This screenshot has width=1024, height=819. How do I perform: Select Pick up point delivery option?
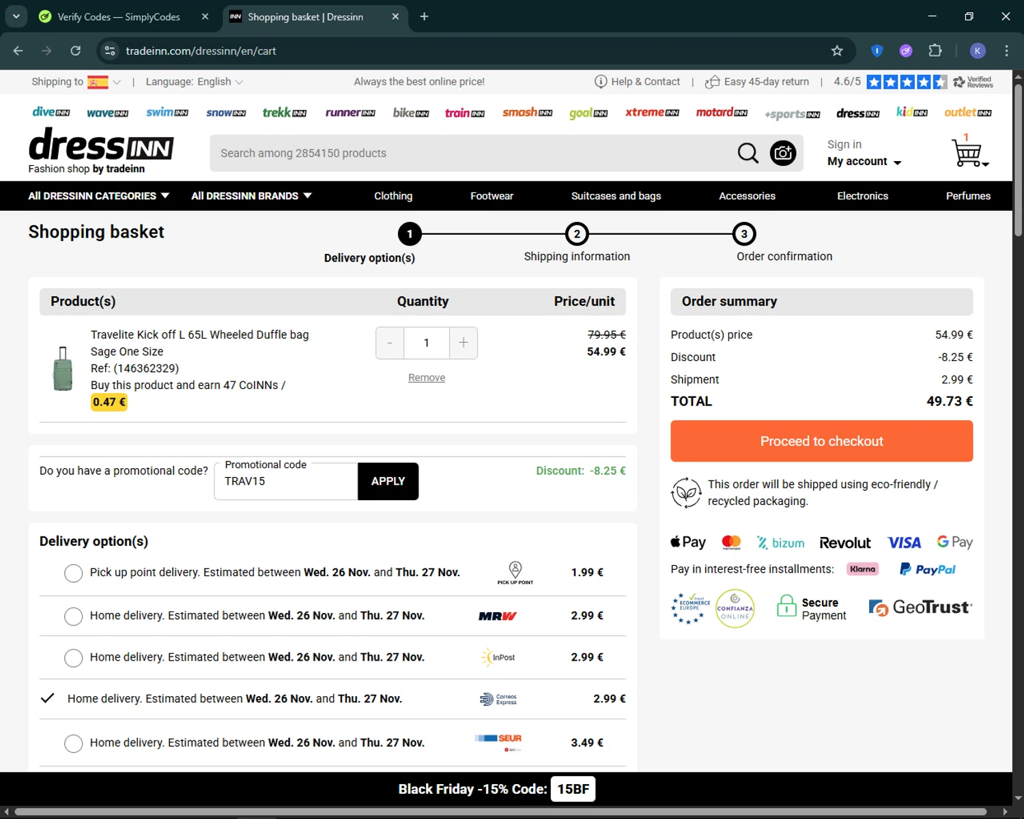73,573
